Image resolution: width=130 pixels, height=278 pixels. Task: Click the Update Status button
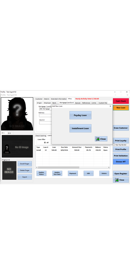(x=41, y=173)
